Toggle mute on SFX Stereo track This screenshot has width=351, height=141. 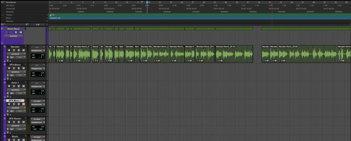coord(24,122)
